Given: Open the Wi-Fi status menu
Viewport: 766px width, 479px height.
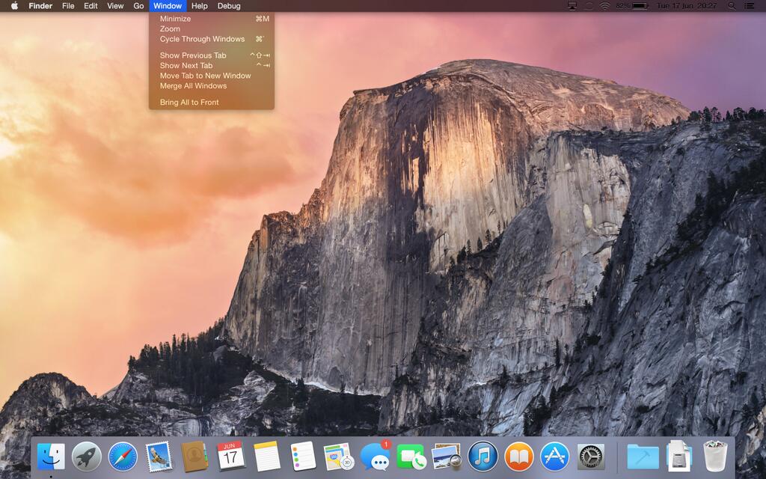Looking at the screenshot, I should pos(604,6).
